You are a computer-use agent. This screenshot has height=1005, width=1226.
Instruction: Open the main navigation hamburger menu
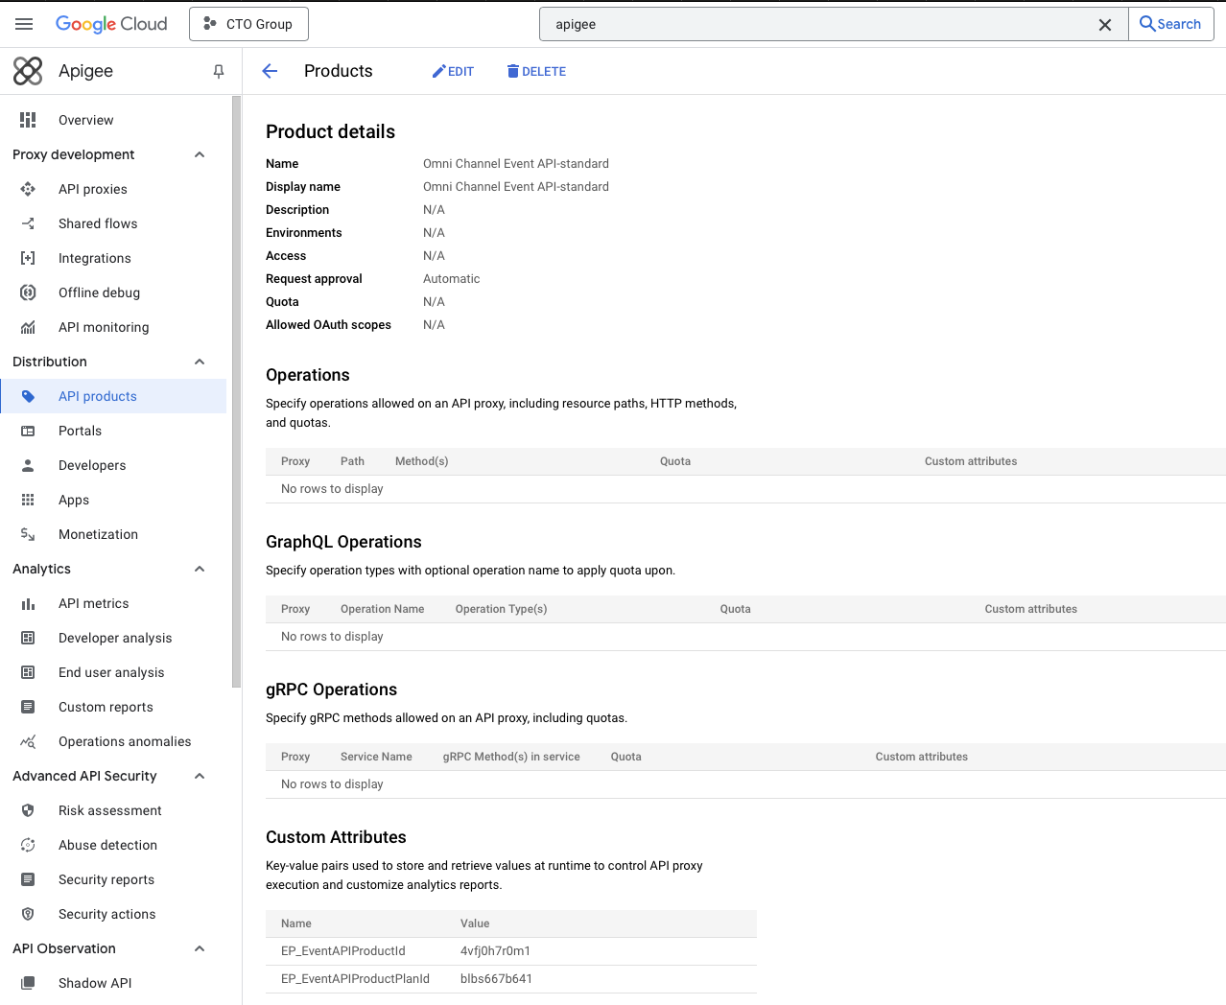click(23, 23)
